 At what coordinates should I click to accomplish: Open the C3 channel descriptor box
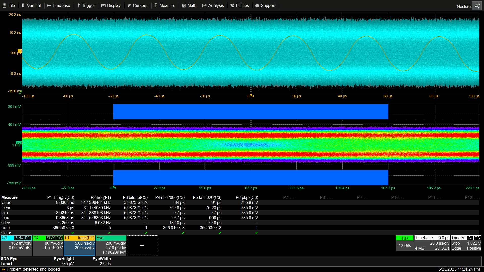tap(16, 246)
